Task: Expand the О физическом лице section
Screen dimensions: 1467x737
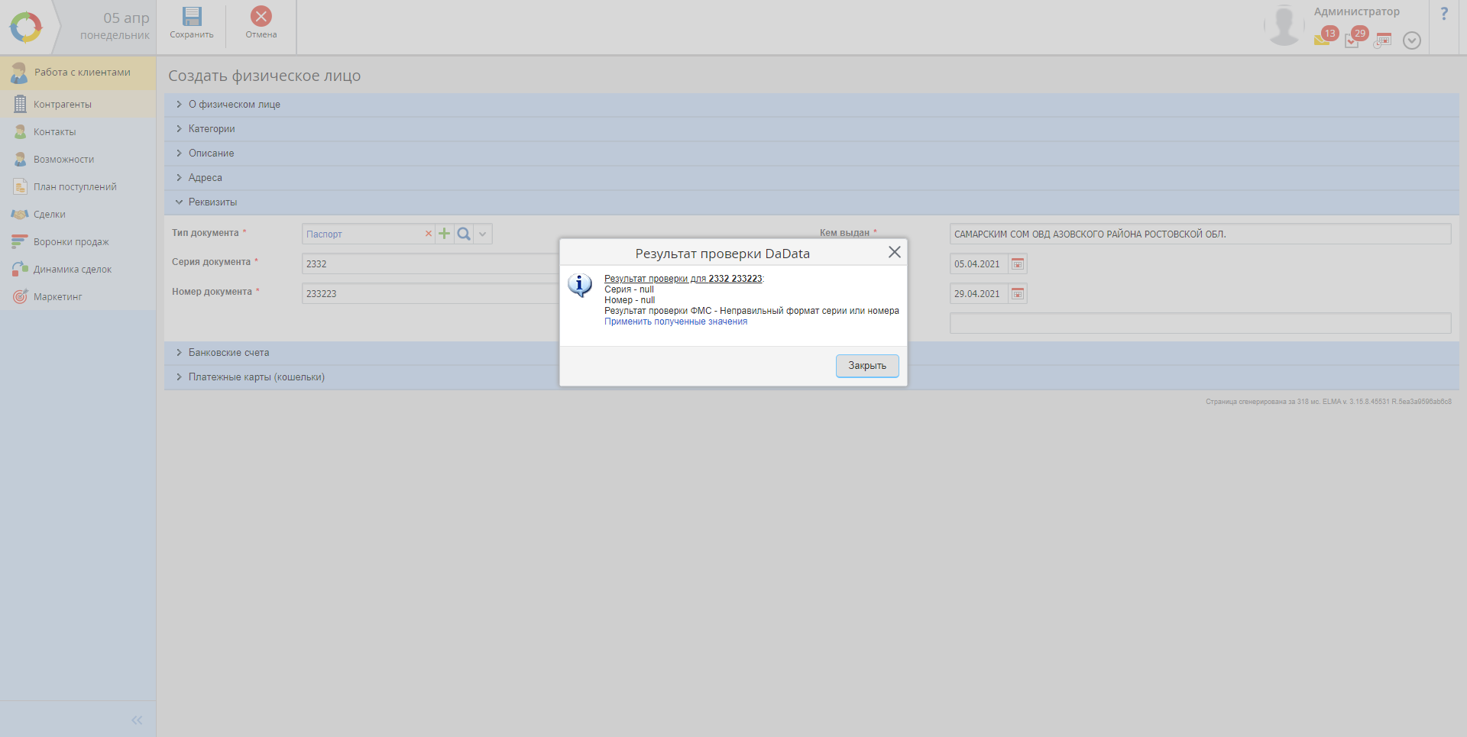Action: pos(234,105)
